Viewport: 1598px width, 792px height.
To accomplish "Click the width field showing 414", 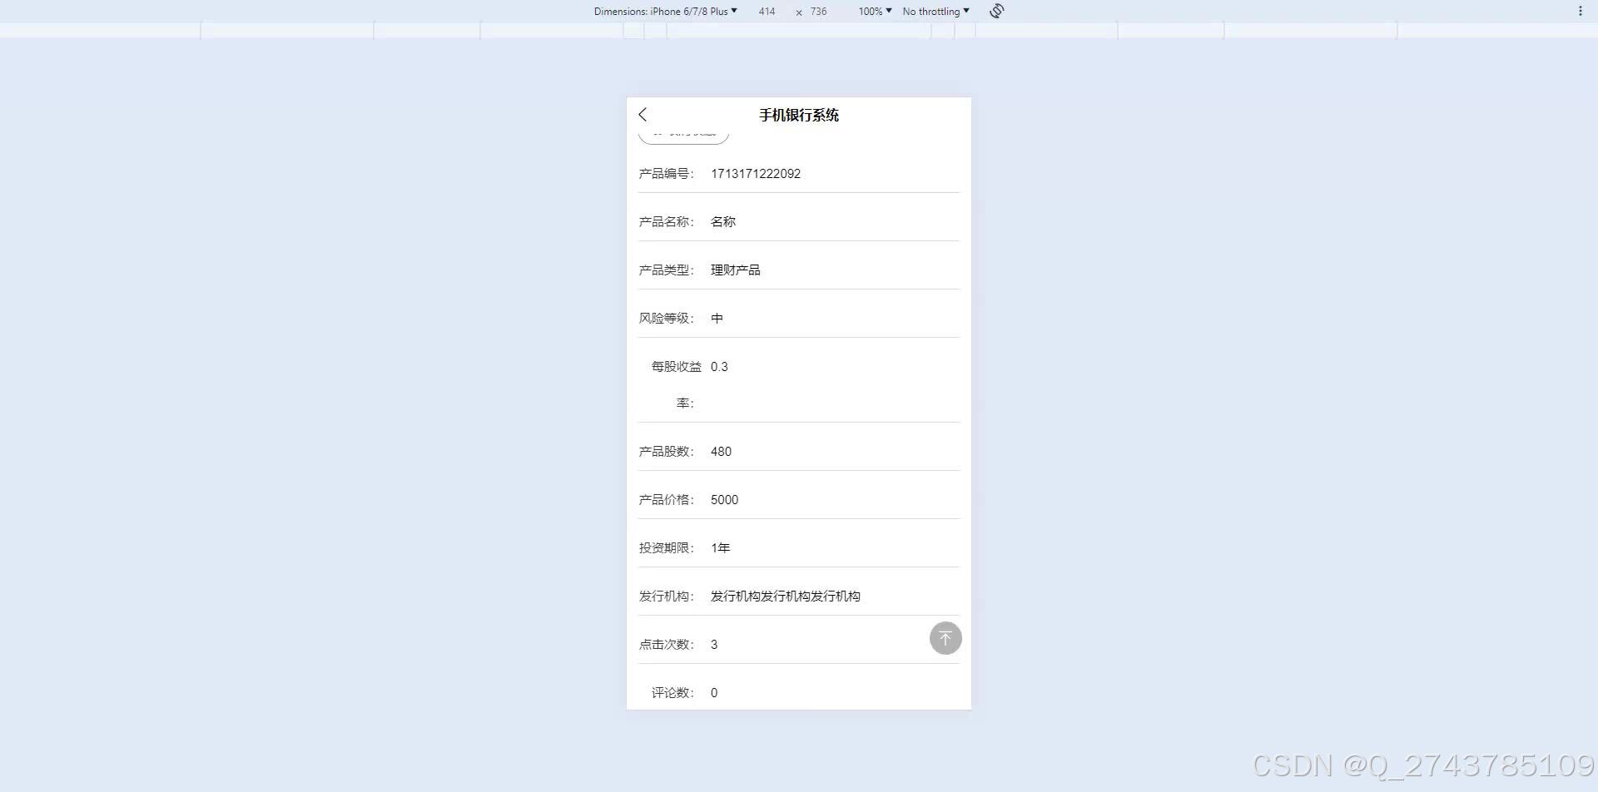I will pos(767,12).
